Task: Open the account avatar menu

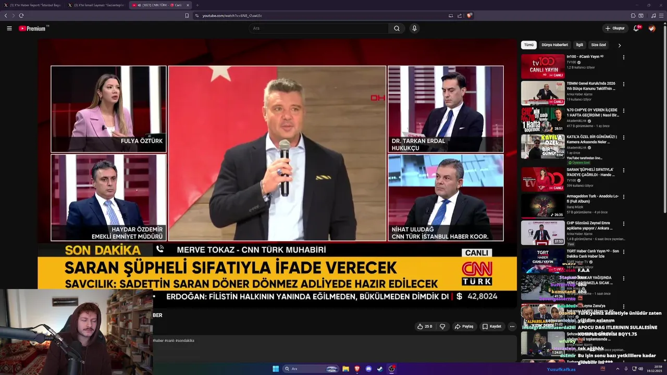Action: tap(652, 28)
